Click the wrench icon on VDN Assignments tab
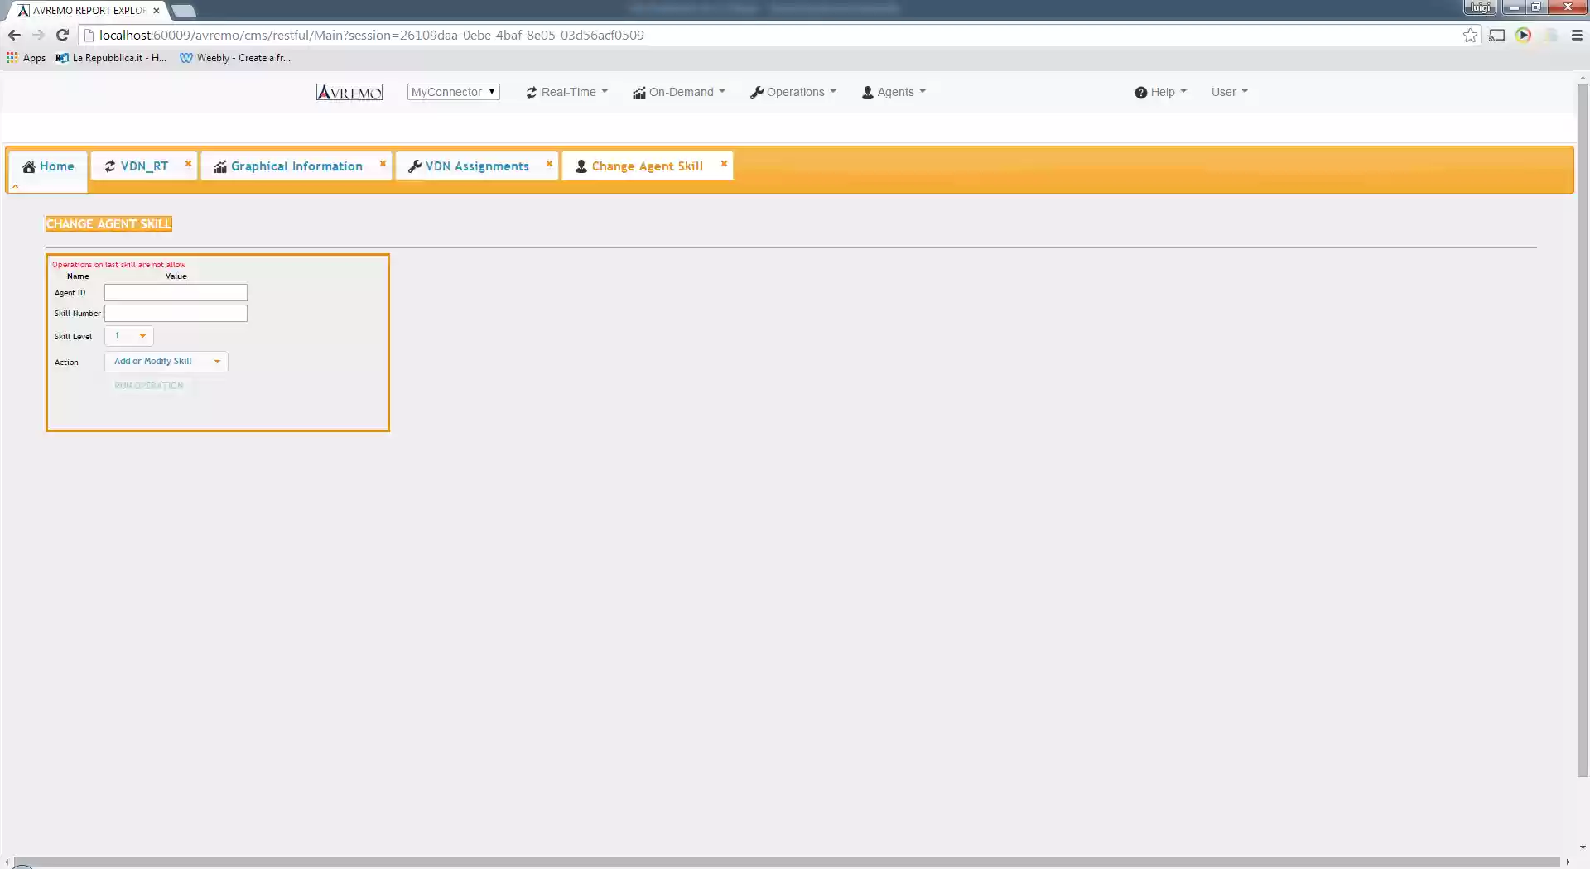Viewport: 1590px width, 869px height. 414,166
